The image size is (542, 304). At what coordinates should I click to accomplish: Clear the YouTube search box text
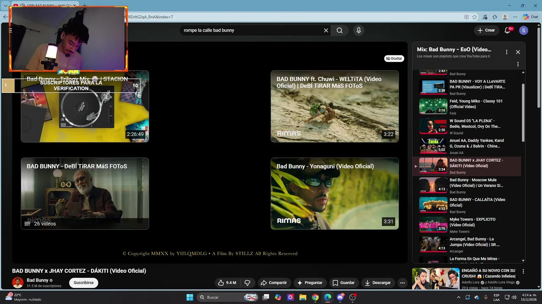point(326,30)
